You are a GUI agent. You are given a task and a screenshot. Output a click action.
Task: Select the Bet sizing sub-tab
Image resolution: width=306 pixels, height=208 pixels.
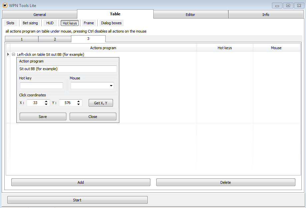click(30, 23)
